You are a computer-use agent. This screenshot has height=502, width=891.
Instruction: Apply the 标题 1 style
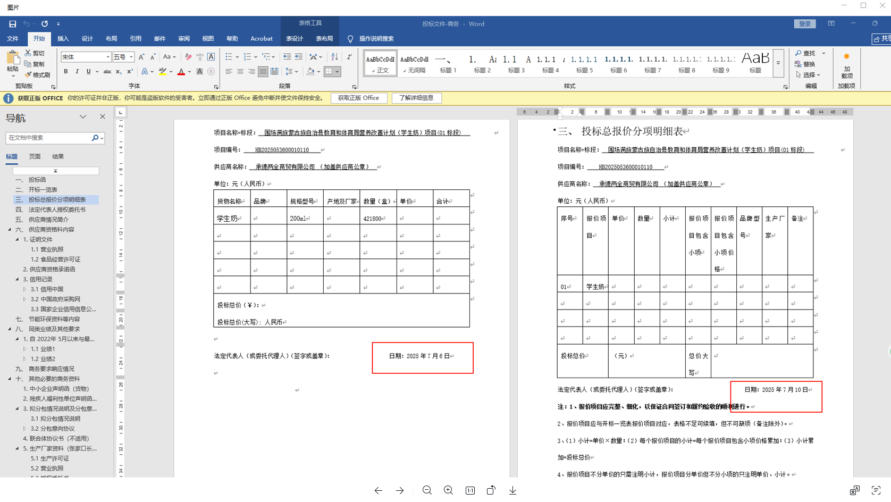tap(448, 63)
